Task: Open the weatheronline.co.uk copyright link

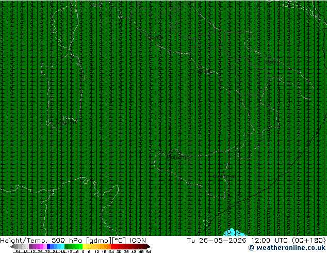Action: 287,248
